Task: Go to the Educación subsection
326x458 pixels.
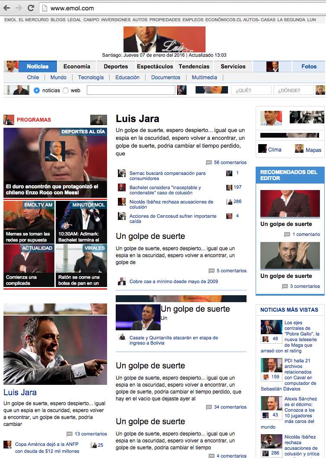Action: (127, 77)
